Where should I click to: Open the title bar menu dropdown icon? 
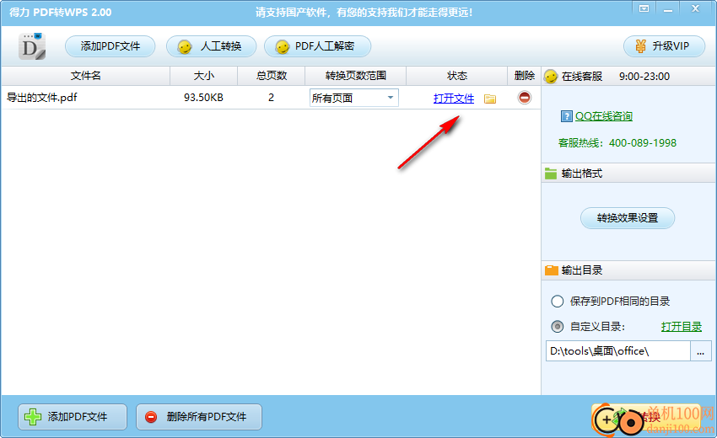[x=644, y=8]
